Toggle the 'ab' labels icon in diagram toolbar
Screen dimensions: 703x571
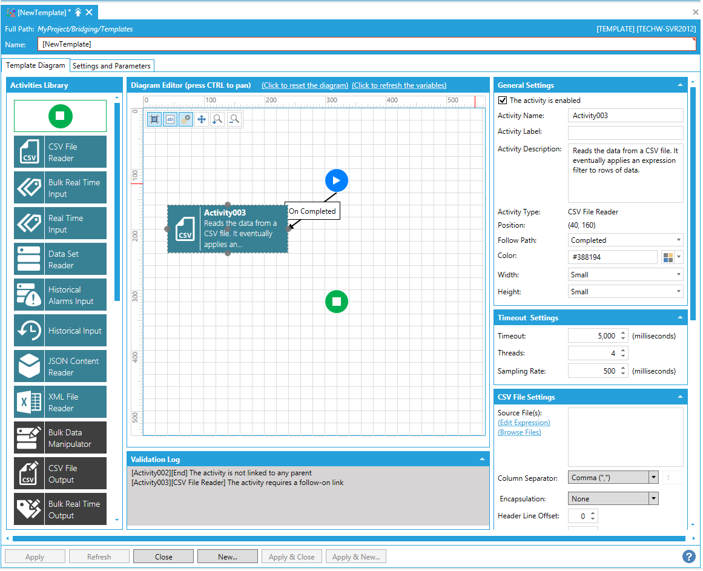pyautogui.click(x=170, y=119)
